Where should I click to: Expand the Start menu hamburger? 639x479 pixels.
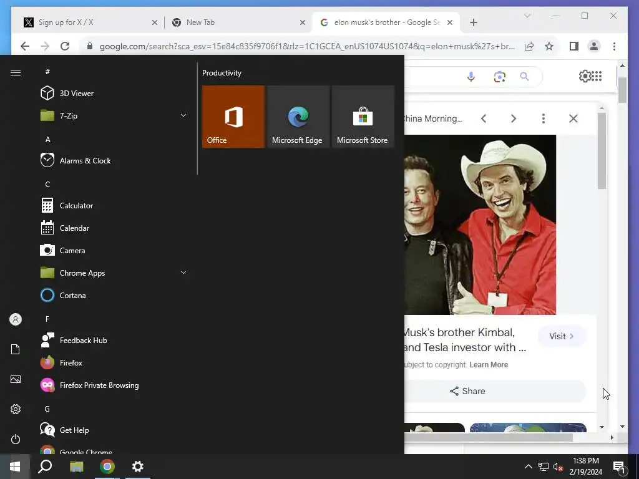[x=16, y=72]
